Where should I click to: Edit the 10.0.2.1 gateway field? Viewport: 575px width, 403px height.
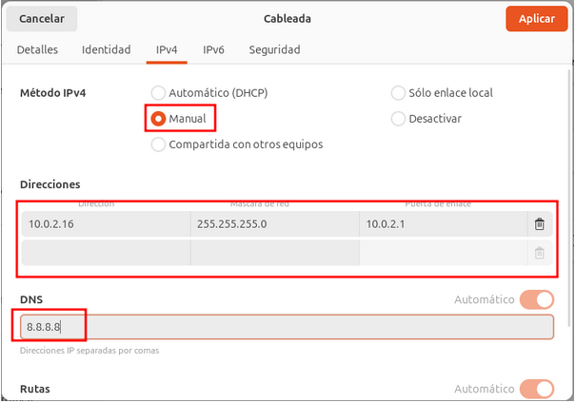(443, 224)
